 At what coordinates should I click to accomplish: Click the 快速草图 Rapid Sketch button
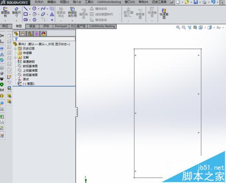tap(164, 14)
